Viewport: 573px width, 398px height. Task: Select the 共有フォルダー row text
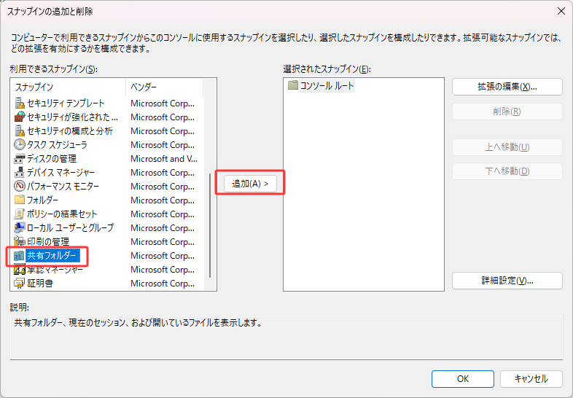[52, 255]
